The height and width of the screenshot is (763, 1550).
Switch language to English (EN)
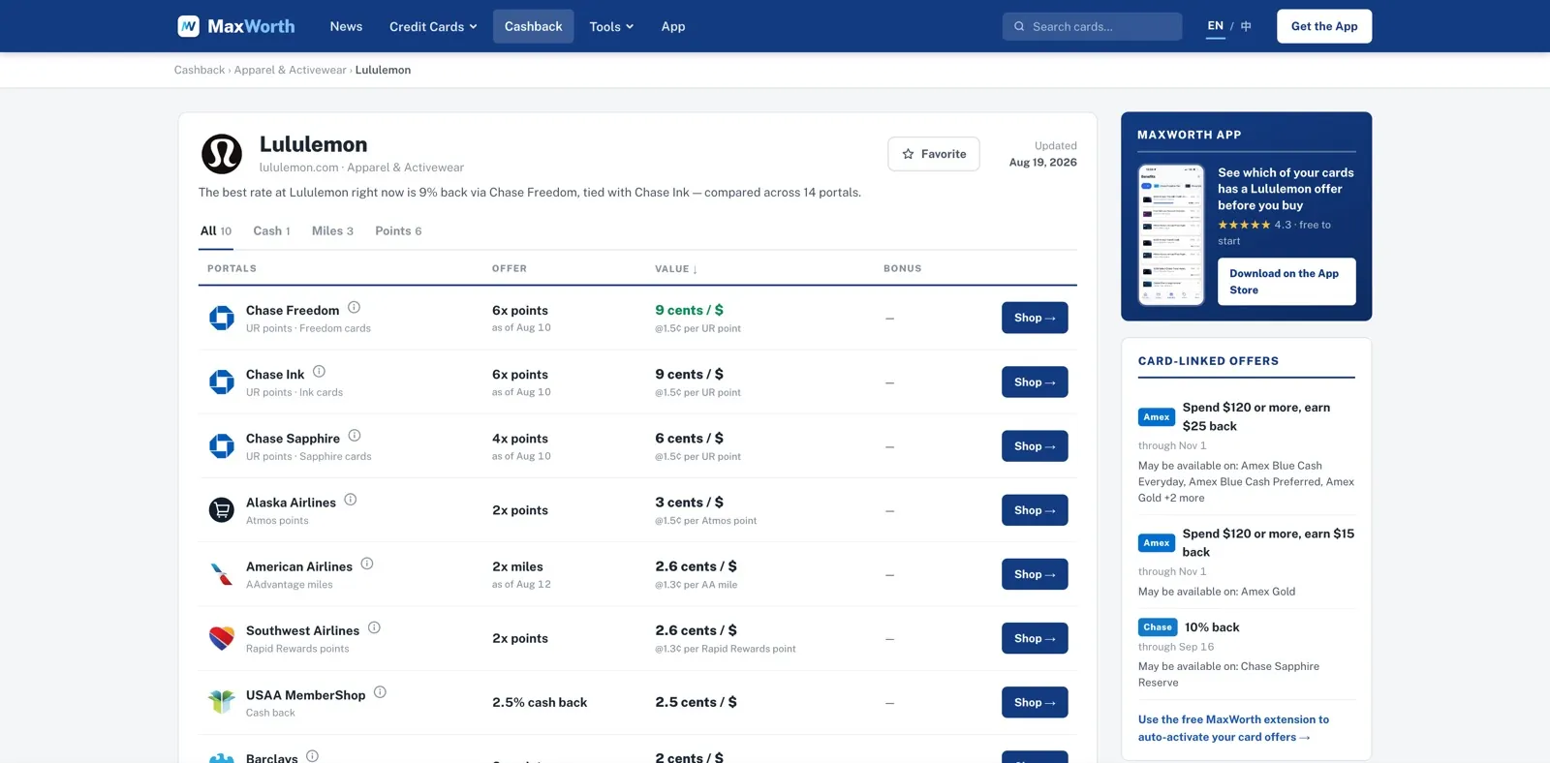point(1215,26)
